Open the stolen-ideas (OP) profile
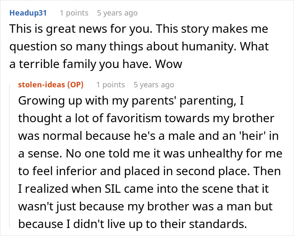Screen dimensions: 294x236 point(51,85)
